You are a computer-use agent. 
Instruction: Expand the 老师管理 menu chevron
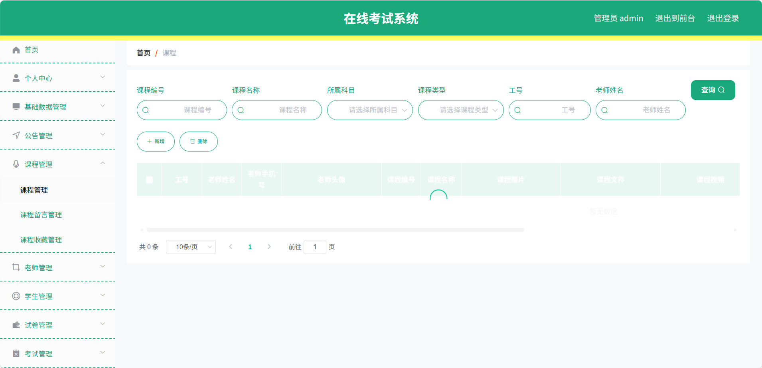103,266
